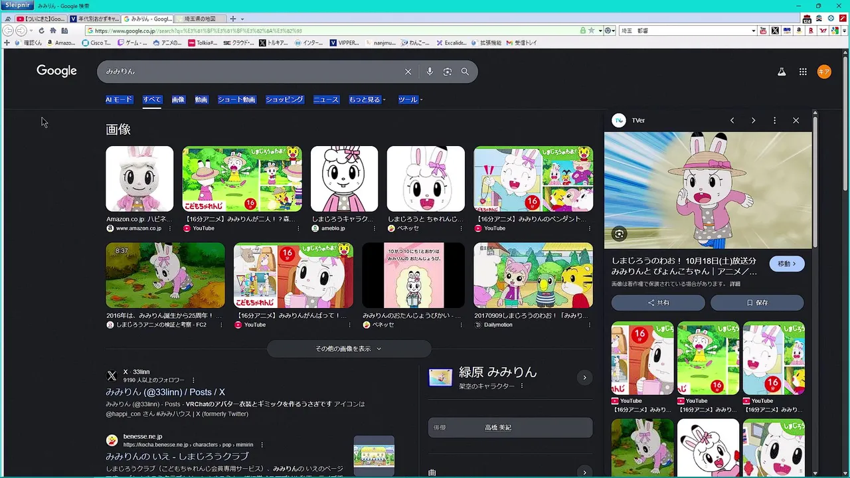Click the browser home icon
This screenshot has height=478, width=850.
(52, 31)
